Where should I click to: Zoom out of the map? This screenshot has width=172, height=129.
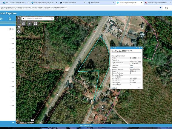[x=19, y=22]
